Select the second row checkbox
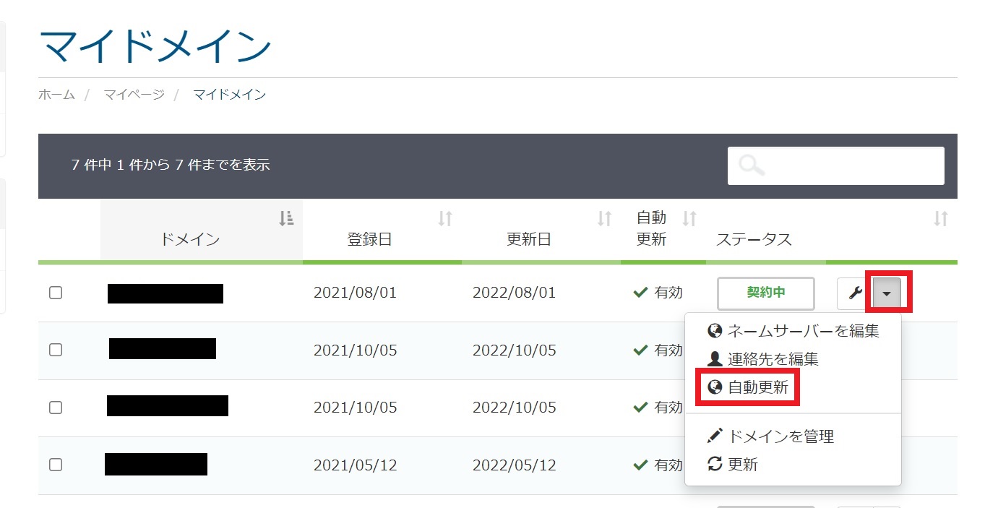The image size is (998, 508). click(x=56, y=350)
